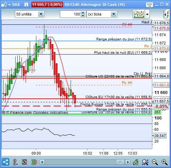The width and height of the screenshot is (171, 168).
Task: Open the chart settings wrench icon
Action: (136, 162)
